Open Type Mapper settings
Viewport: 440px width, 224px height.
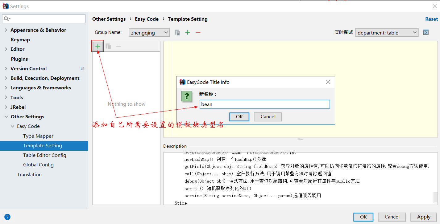38,136
